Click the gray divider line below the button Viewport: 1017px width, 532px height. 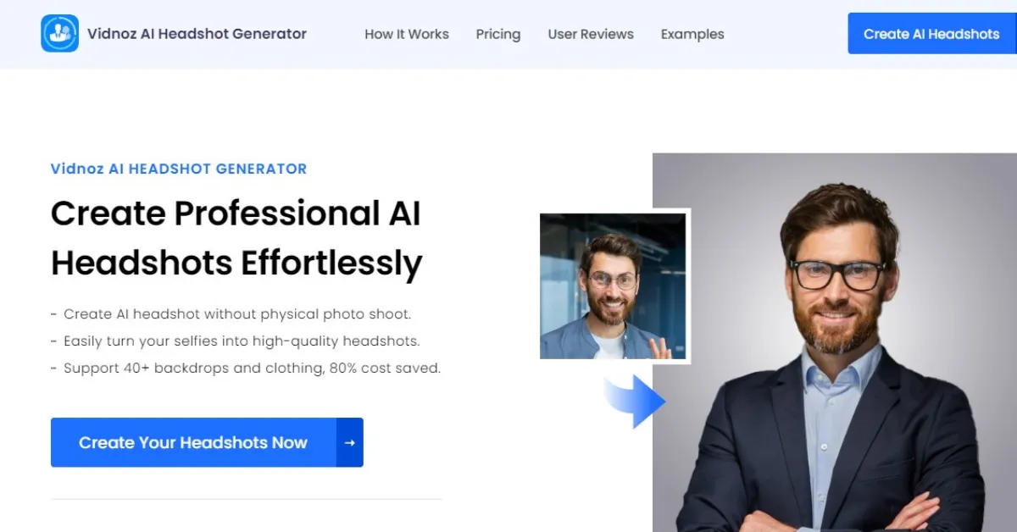click(x=247, y=500)
